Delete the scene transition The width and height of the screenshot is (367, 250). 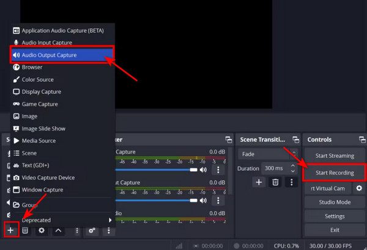tap(275, 182)
